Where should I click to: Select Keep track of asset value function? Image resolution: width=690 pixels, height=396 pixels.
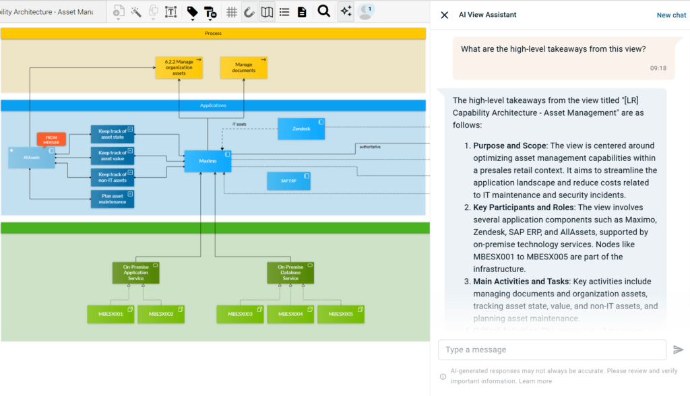tap(113, 156)
